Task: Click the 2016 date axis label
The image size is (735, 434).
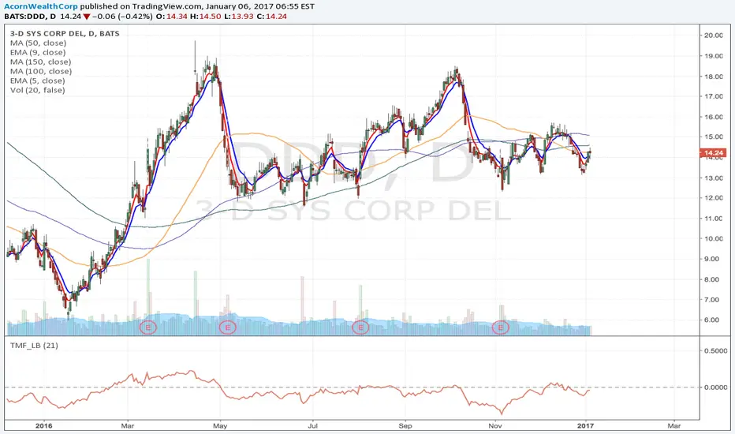Action: [x=43, y=426]
